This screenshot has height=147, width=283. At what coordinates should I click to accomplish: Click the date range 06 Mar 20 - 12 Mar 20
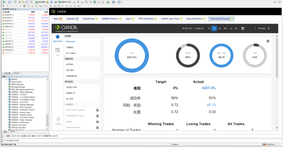tap(193, 29)
